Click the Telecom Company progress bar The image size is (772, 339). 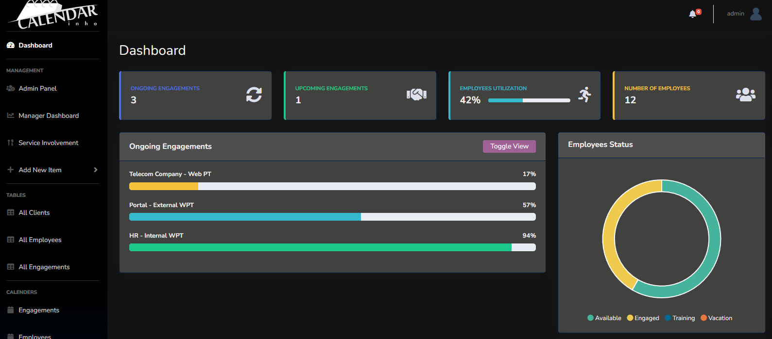[x=332, y=186]
